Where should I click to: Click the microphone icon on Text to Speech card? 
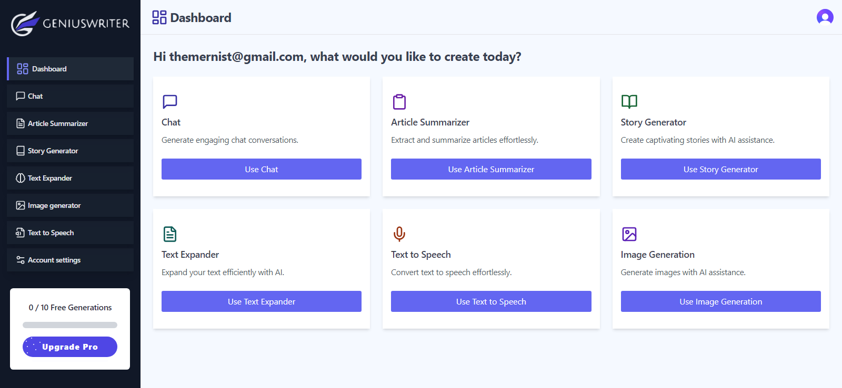(x=399, y=234)
